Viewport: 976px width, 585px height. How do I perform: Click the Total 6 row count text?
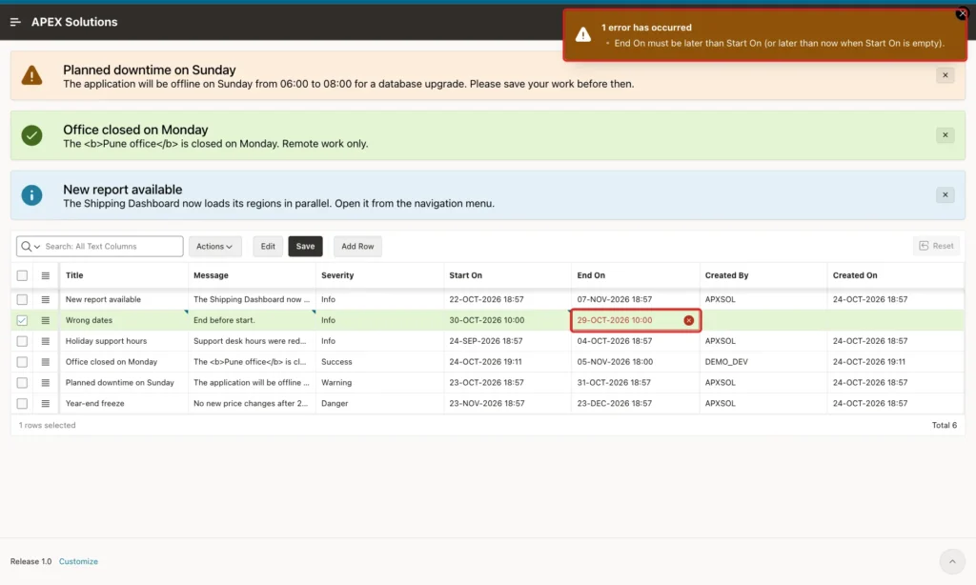(x=945, y=425)
